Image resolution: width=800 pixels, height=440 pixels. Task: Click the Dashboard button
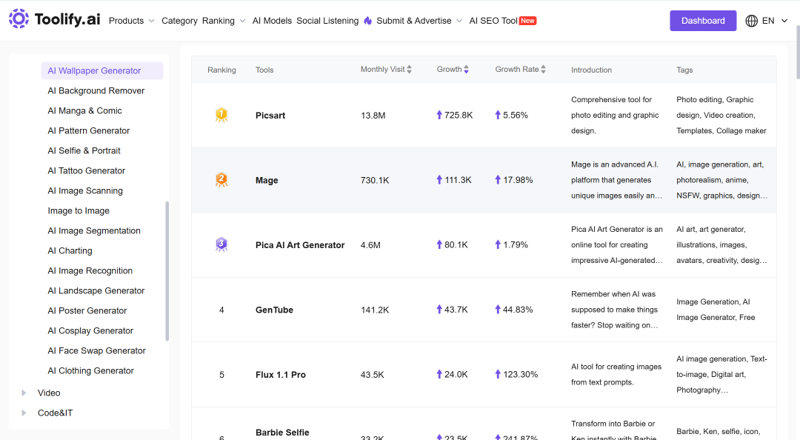click(x=703, y=21)
